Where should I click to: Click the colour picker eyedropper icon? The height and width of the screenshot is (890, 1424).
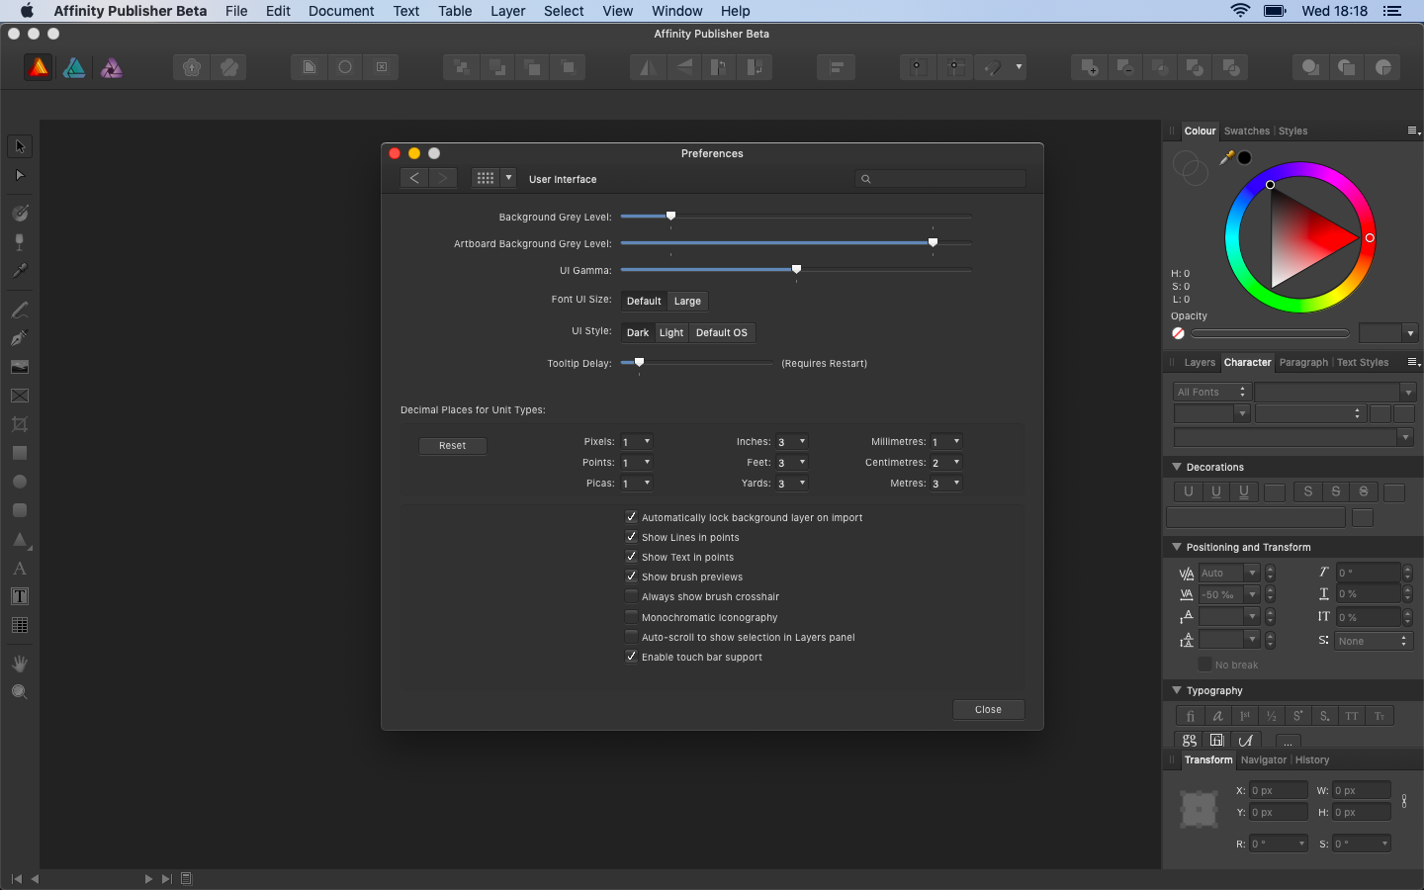coord(1227,157)
